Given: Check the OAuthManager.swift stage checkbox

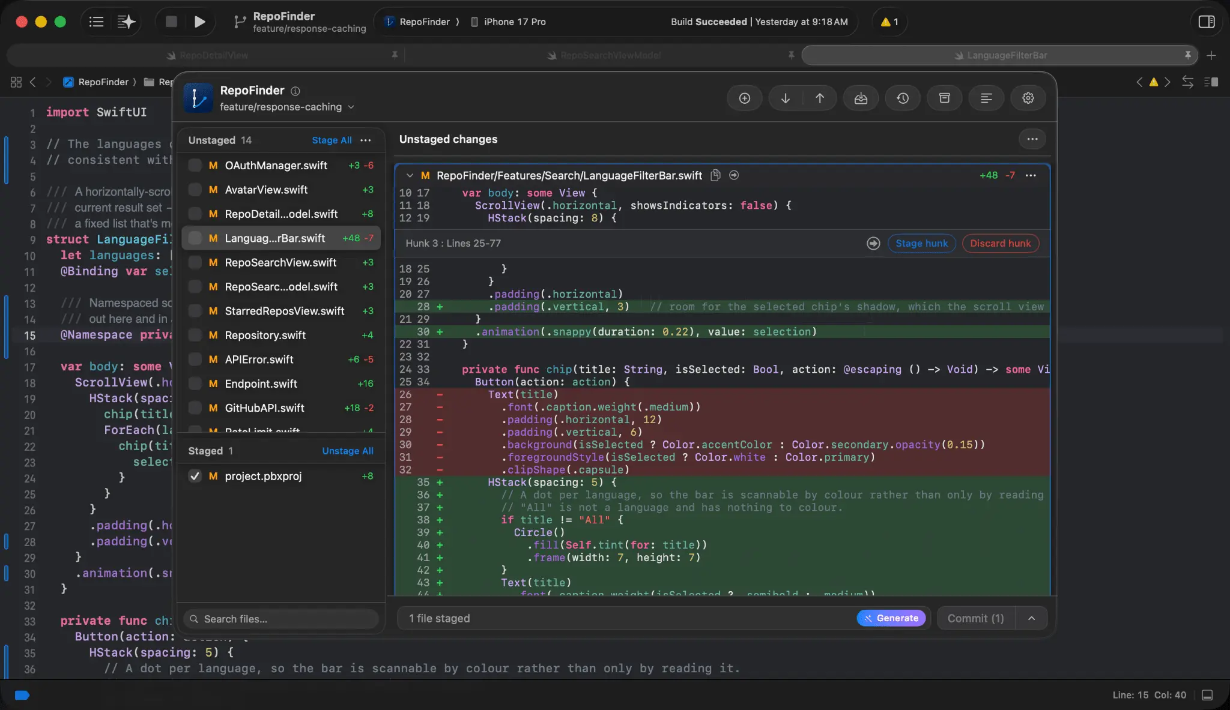Looking at the screenshot, I should tap(195, 166).
